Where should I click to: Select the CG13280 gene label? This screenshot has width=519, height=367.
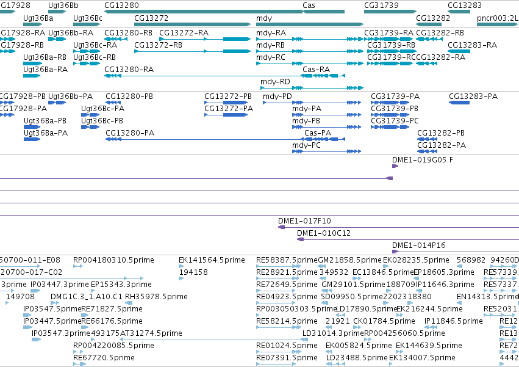121,5
